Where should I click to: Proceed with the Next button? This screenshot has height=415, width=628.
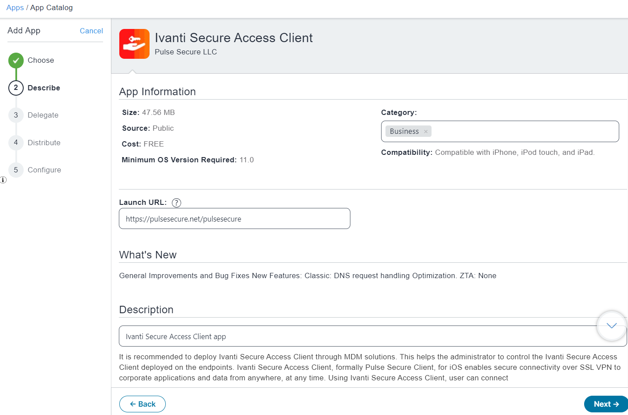607,404
